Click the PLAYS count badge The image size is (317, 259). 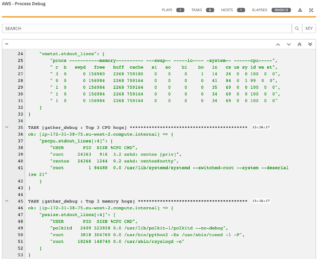coord(180,10)
